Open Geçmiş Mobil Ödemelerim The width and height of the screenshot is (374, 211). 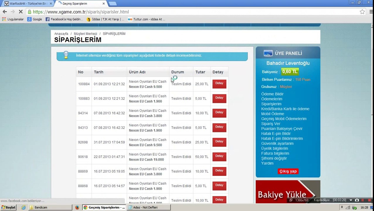(x=284, y=119)
